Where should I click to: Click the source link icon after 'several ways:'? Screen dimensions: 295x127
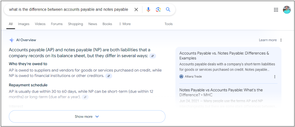(x=153, y=56)
